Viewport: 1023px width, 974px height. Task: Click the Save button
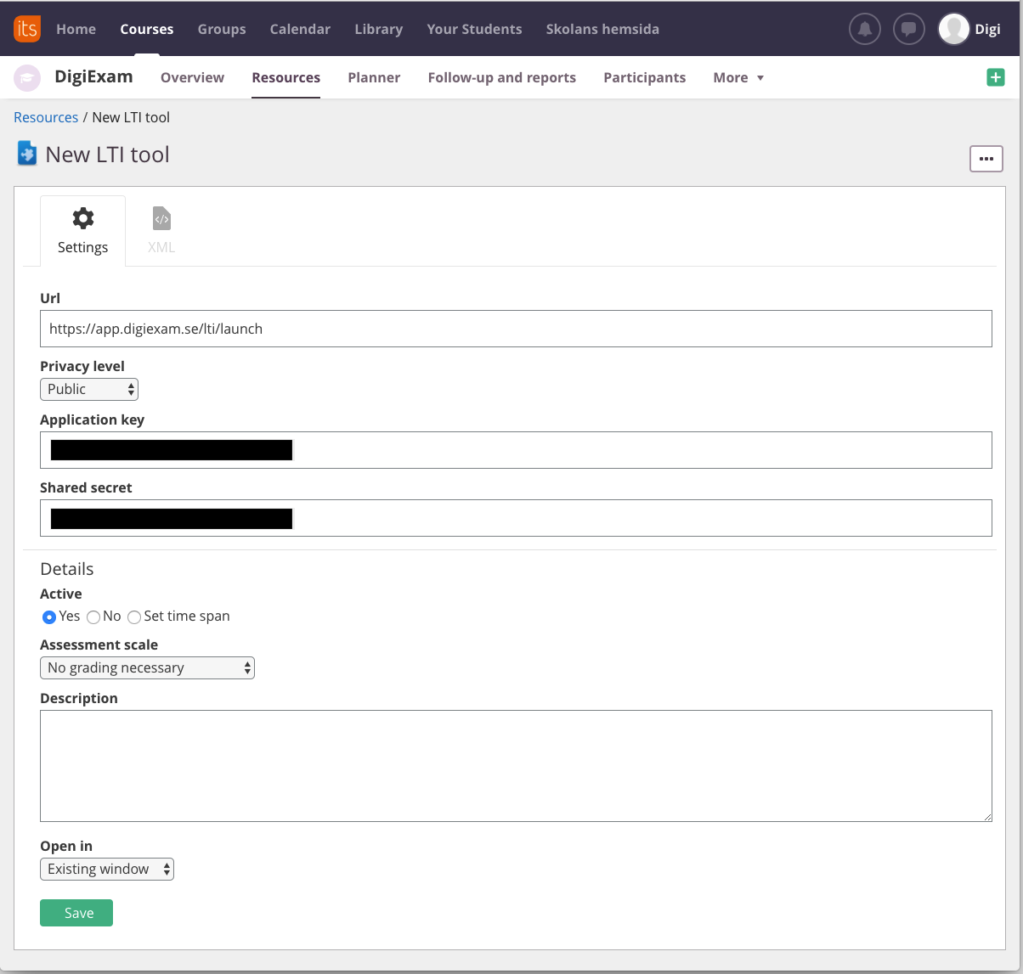coord(76,913)
